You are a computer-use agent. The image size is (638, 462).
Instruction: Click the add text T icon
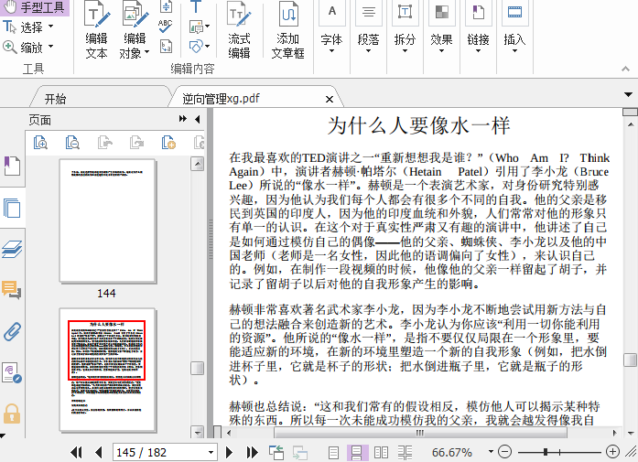[196, 6]
